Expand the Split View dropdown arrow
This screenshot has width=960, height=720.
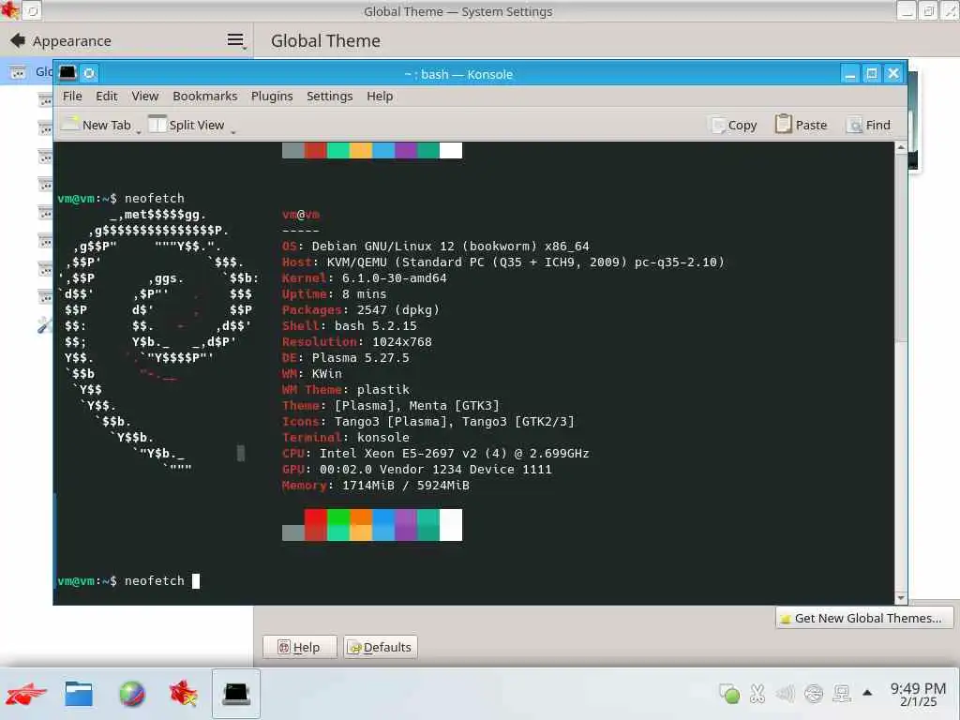coord(233,131)
